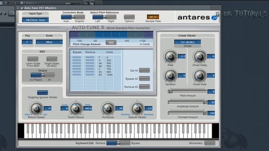Toggle Remove for note Eb
This screenshot has height=151, width=269.
point(90,75)
